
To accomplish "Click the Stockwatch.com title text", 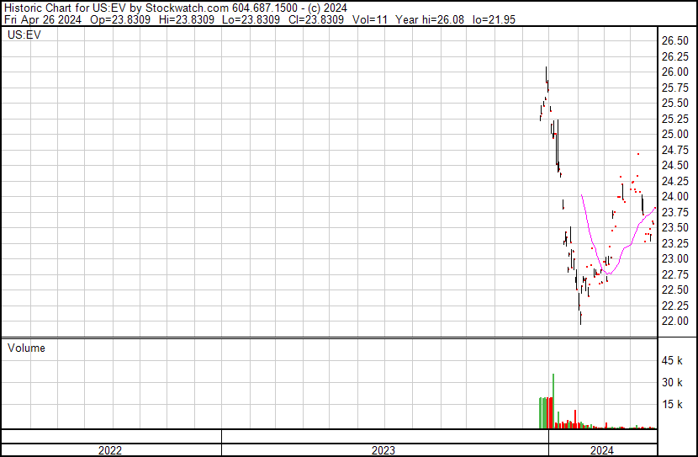I will 188,8.
